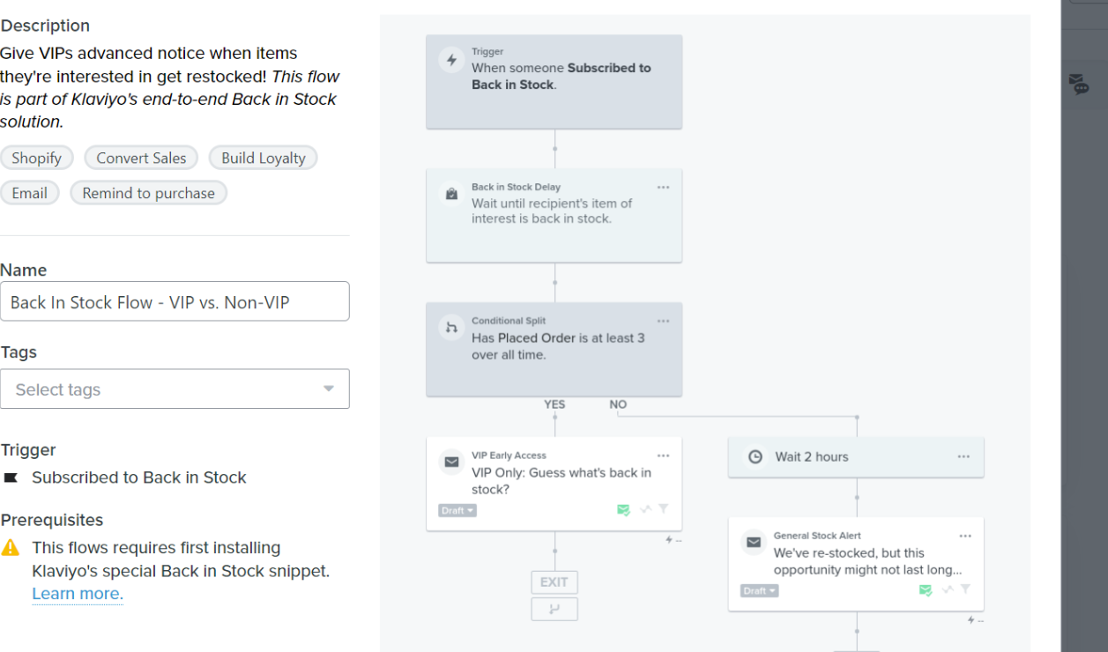Open Draft status dropdown on VIP Early Access

[x=457, y=510]
